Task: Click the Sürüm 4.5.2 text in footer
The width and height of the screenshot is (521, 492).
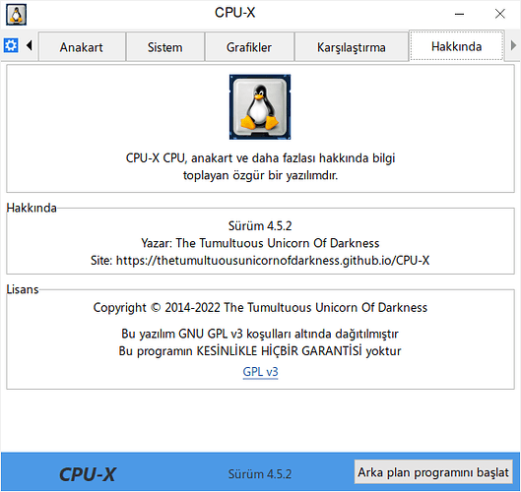Action: [x=260, y=474]
